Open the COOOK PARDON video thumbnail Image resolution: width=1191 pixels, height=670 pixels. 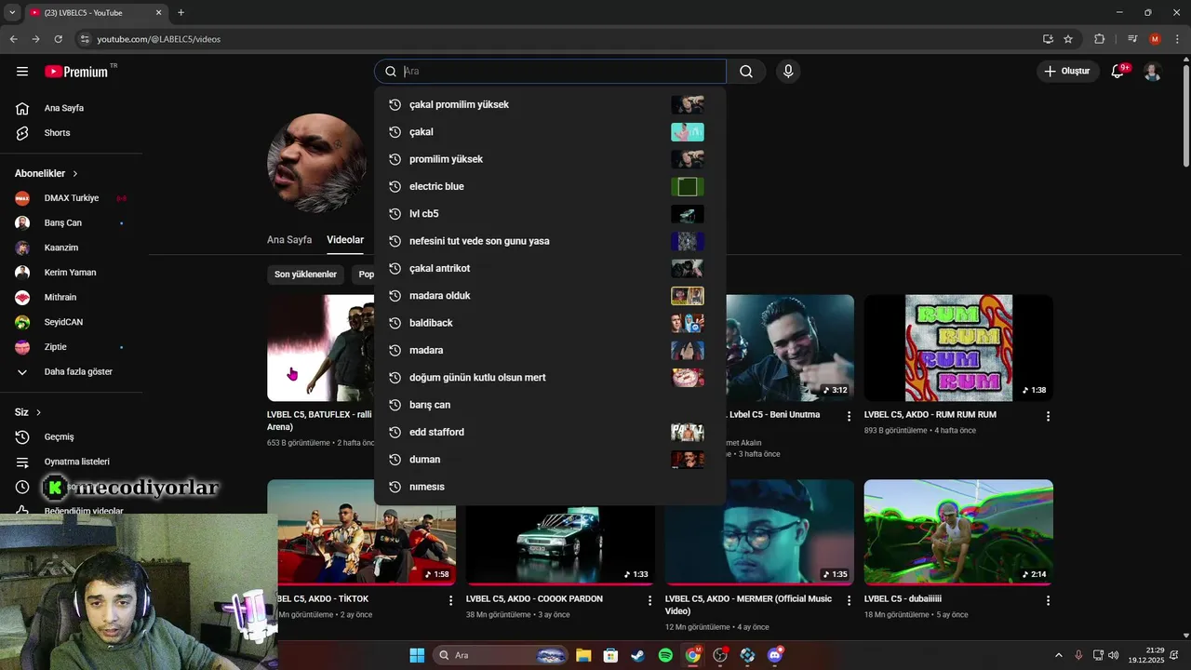coord(560,532)
